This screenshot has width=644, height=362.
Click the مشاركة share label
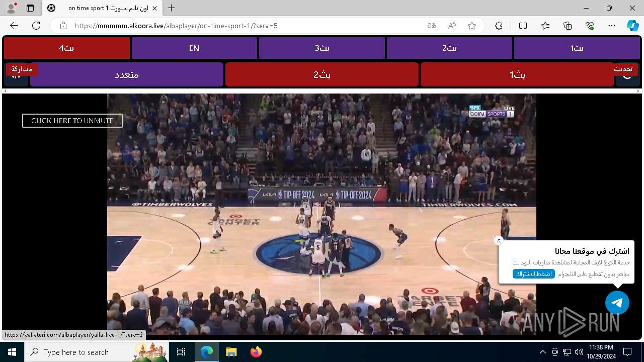[x=22, y=69]
